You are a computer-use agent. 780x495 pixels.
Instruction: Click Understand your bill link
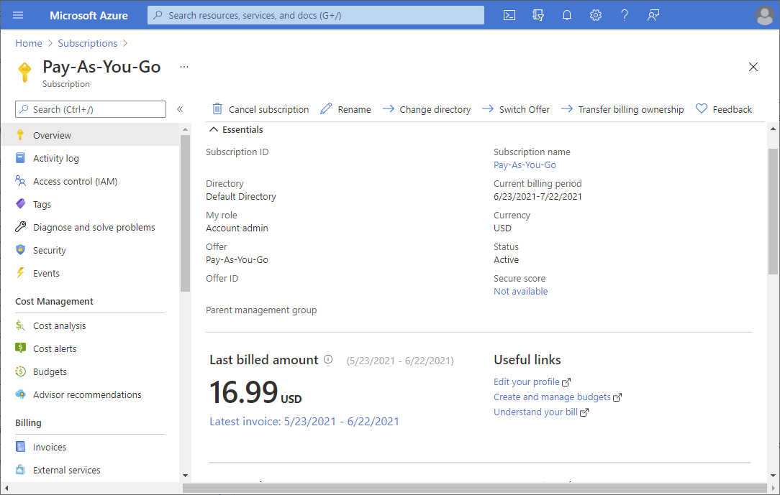pos(535,412)
